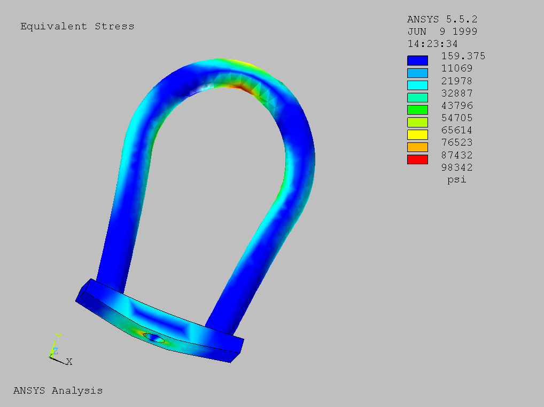
Task: Click the legend value '11069'
Action: tap(457, 68)
